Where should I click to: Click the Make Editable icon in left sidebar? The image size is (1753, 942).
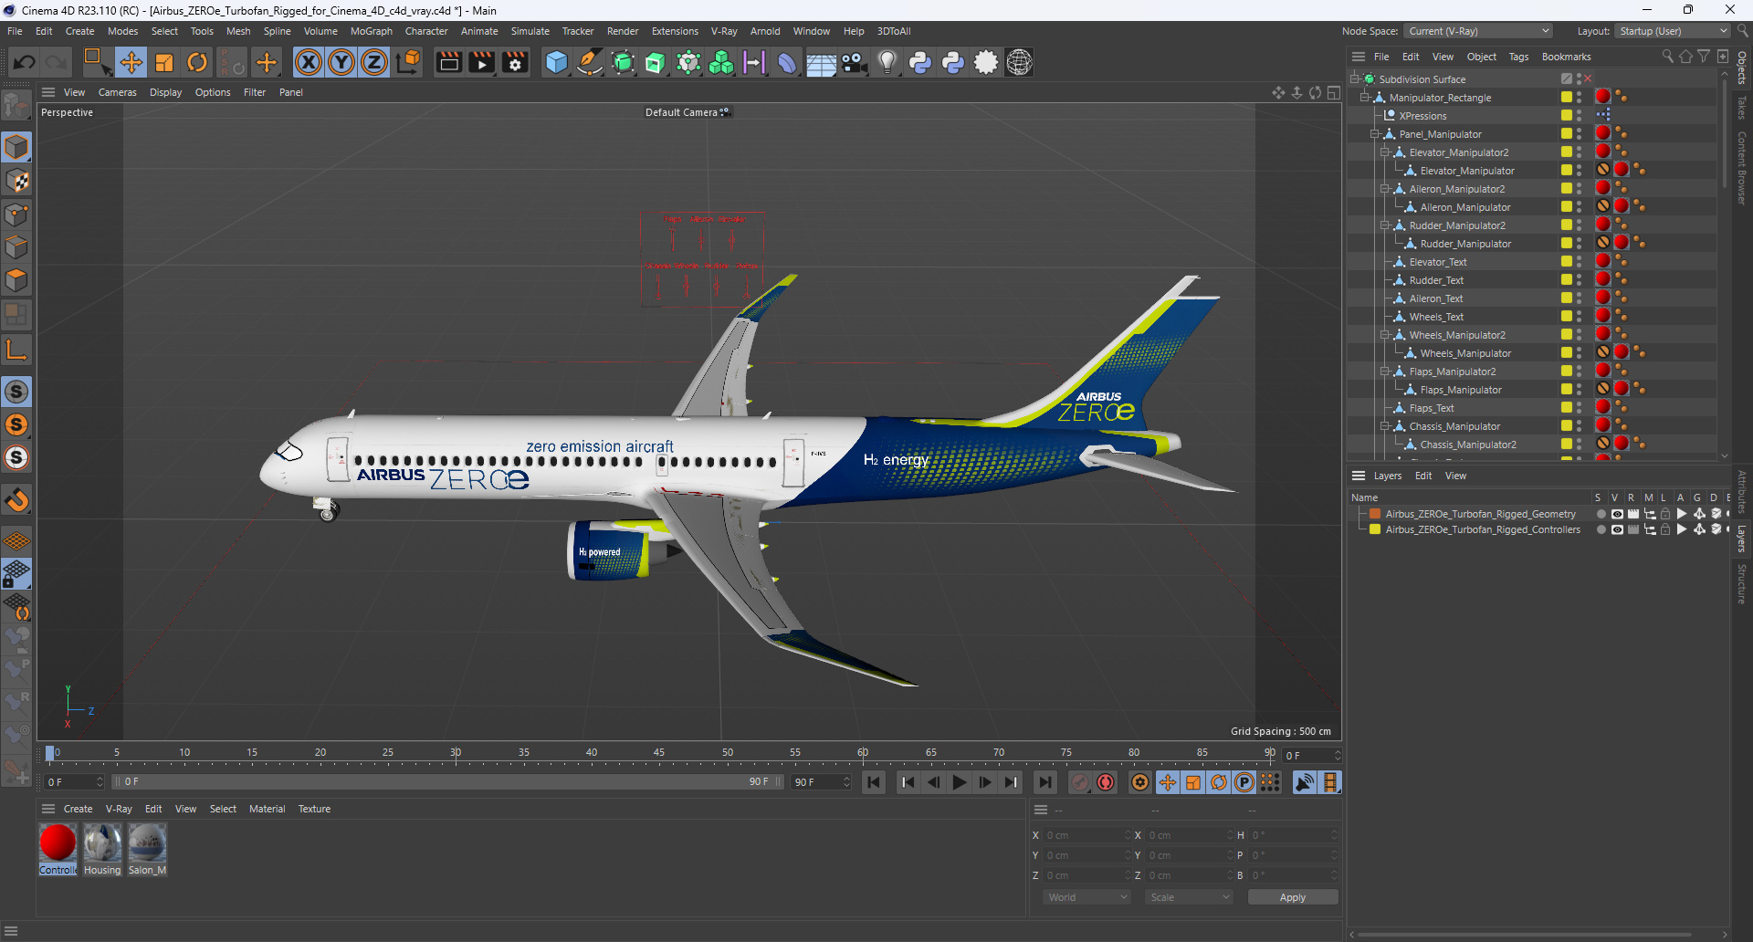point(16,107)
